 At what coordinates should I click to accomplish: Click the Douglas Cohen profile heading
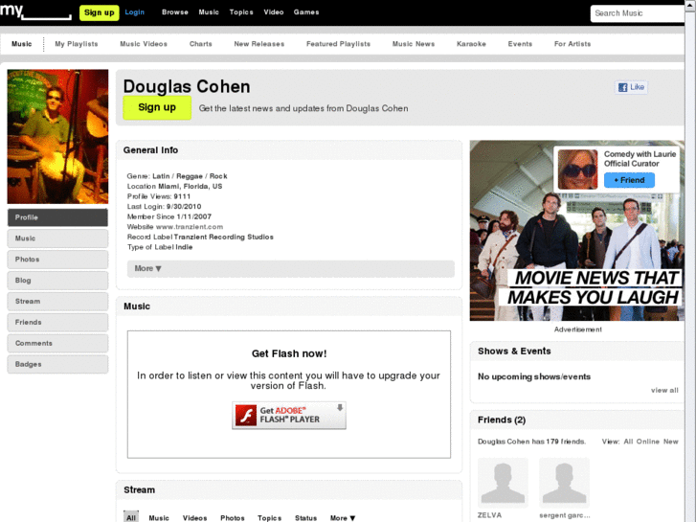pos(187,86)
